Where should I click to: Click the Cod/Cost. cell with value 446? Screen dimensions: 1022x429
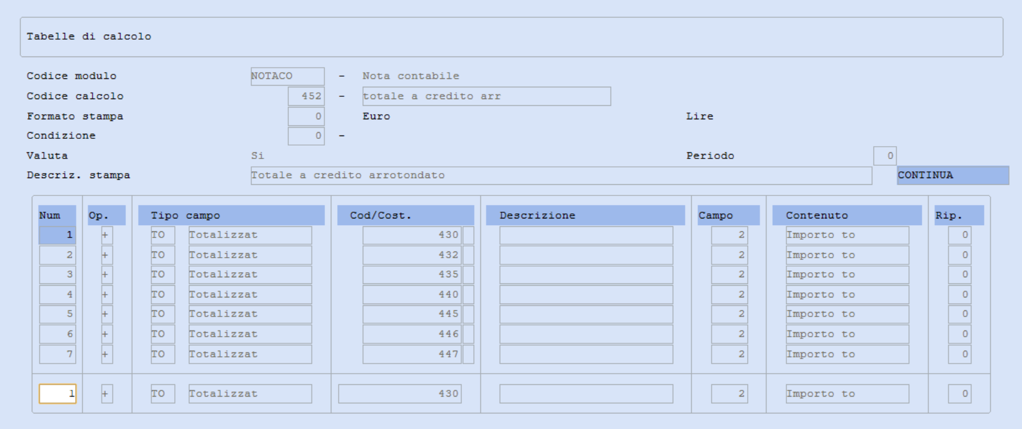(x=412, y=334)
